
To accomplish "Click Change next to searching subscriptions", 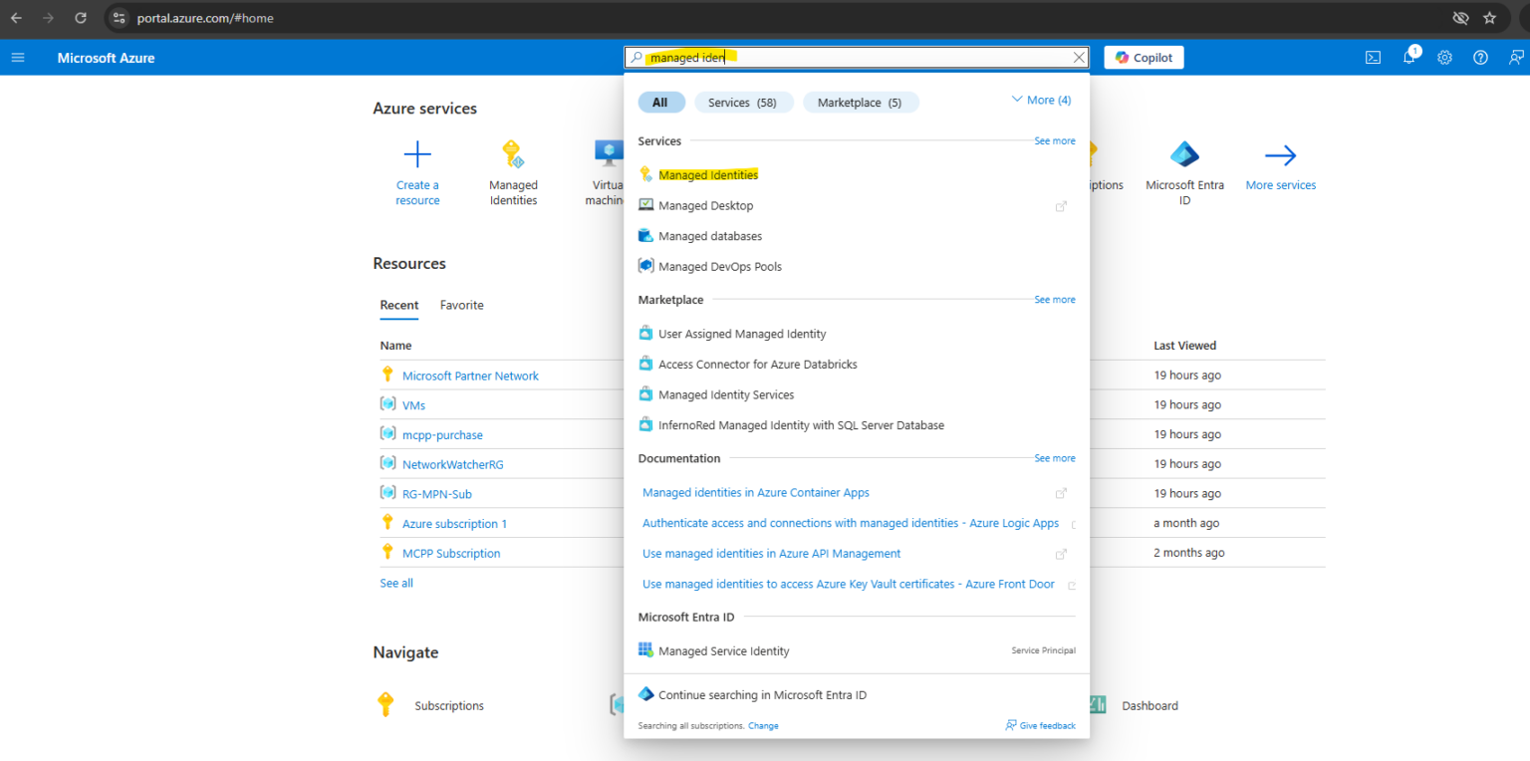I will (x=763, y=725).
